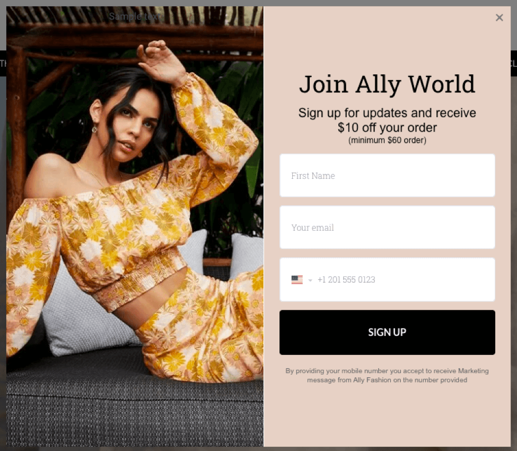
Task: Click the Sample text label over photo
Action: coord(135,16)
